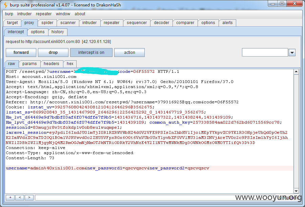The width and height of the screenshot is (305, 207).
Task: Switch to the target tab
Action: (x=12, y=23)
